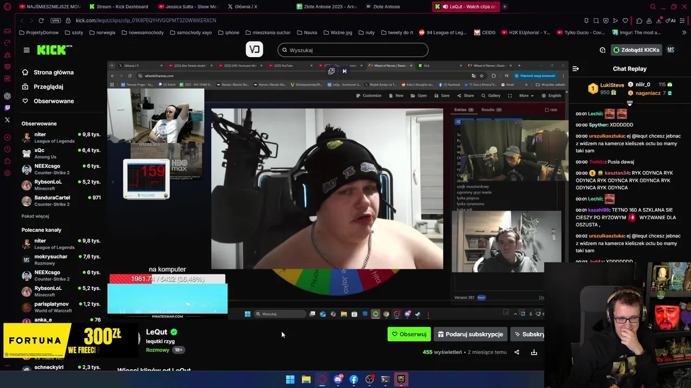Switch to Stream - Kick Dashboard tab
The width and height of the screenshot is (691, 388).
tap(120, 6)
